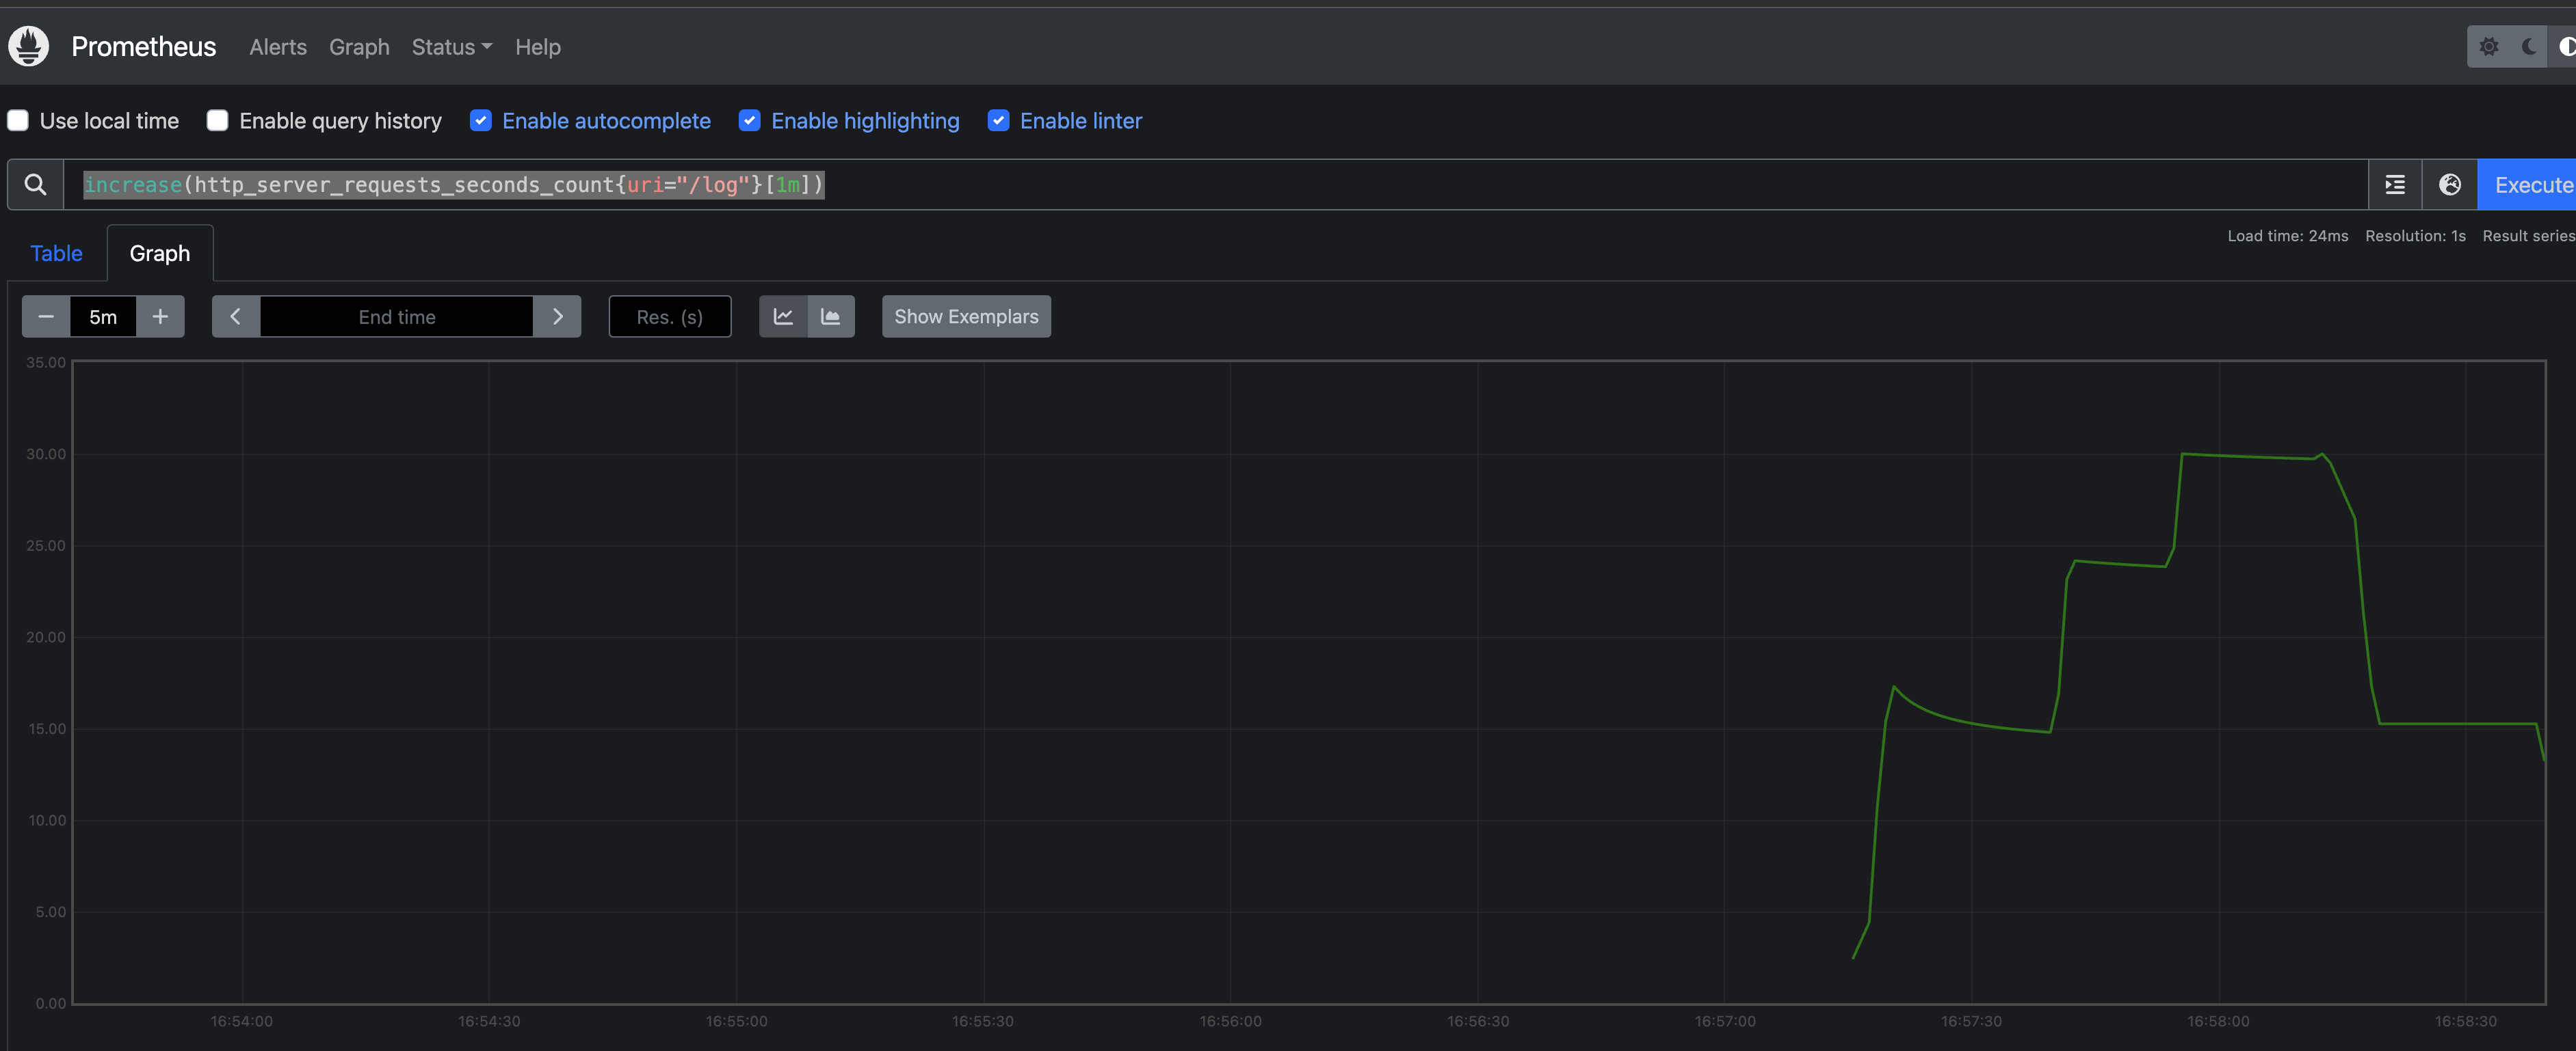Click the Prometheus flame logo

29,46
